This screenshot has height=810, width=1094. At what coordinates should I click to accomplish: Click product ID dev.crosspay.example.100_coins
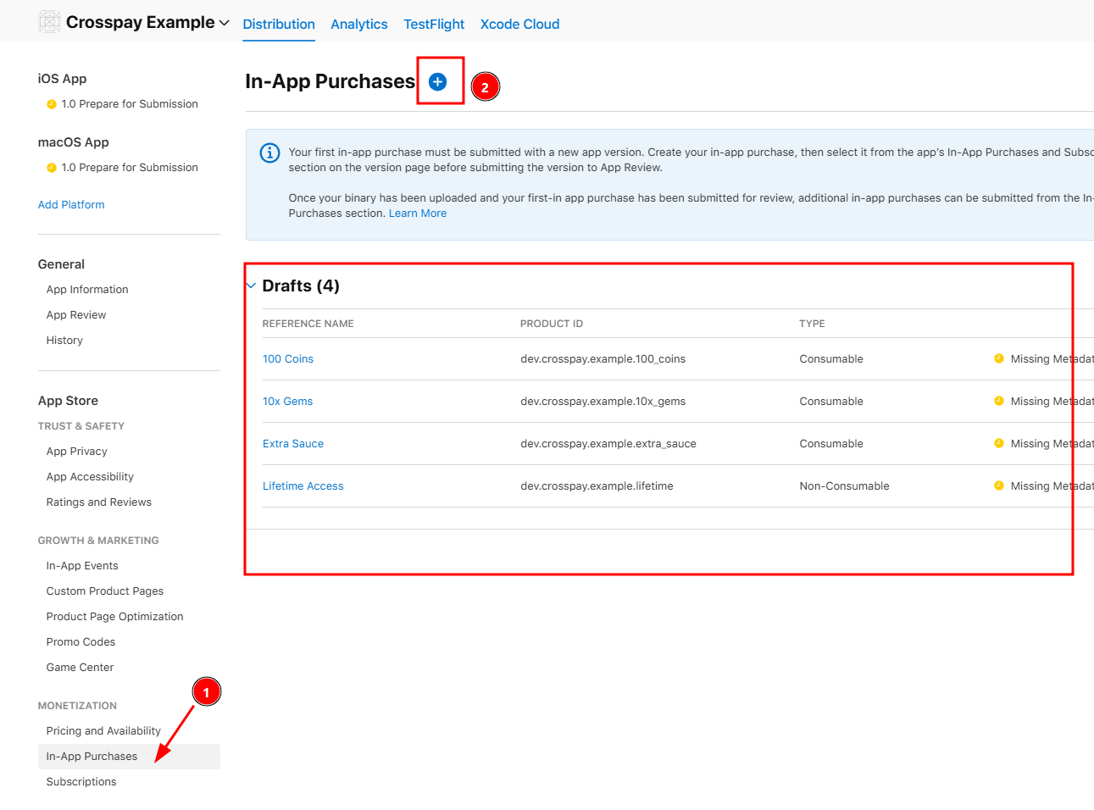click(x=603, y=359)
